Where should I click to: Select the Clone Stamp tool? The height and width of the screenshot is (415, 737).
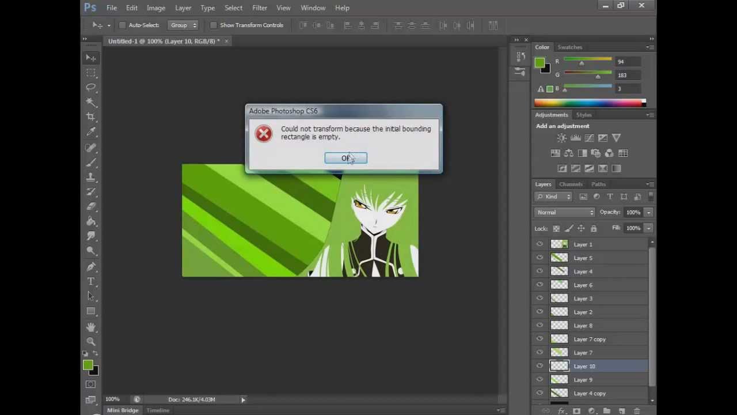click(91, 178)
